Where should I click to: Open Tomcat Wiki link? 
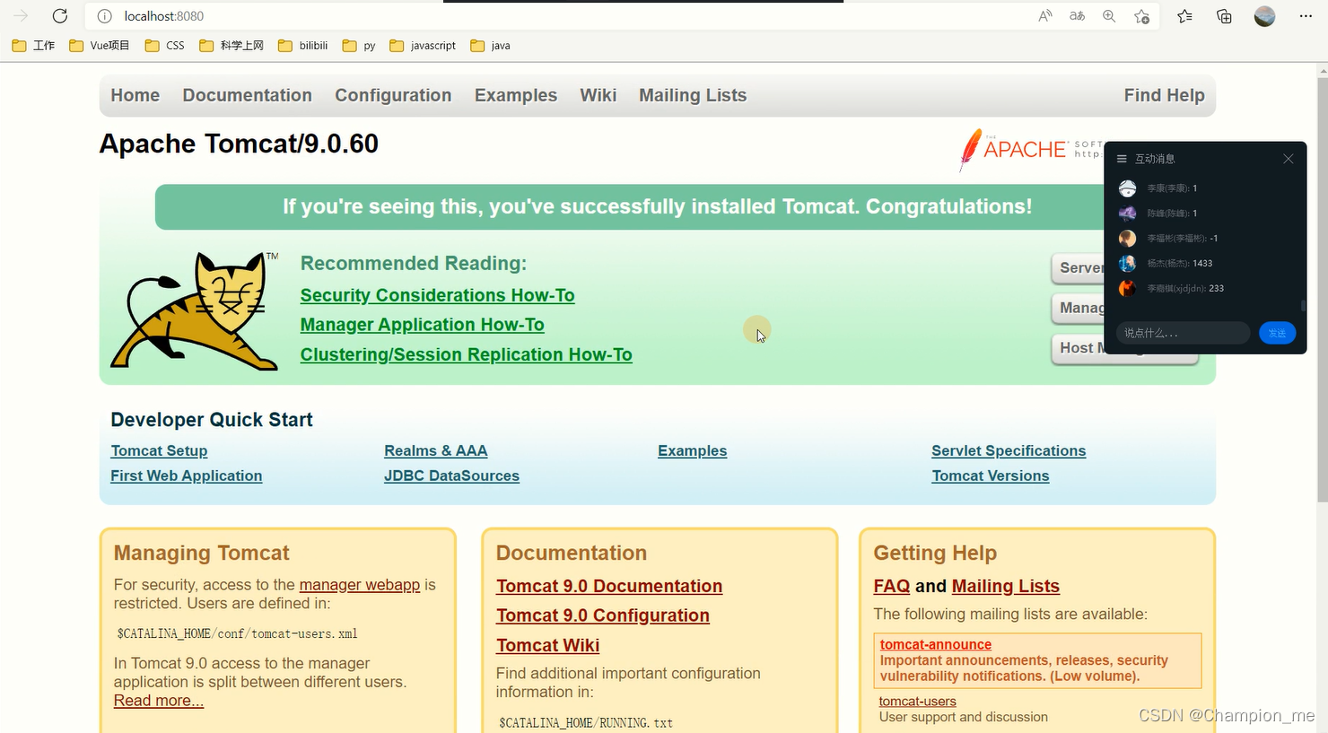click(x=548, y=645)
